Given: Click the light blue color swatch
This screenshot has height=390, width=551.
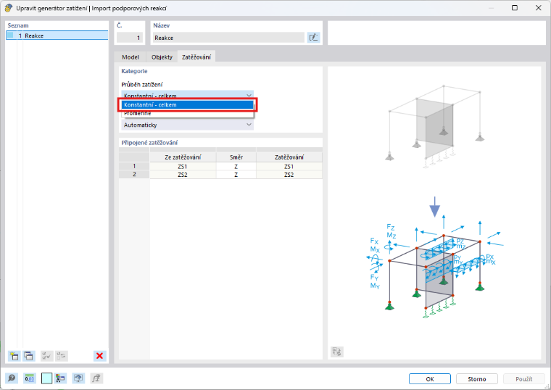Looking at the screenshot, I should 46,378.
